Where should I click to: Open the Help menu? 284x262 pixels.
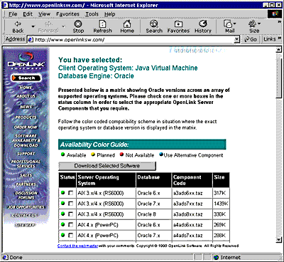[x=110, y=14]
